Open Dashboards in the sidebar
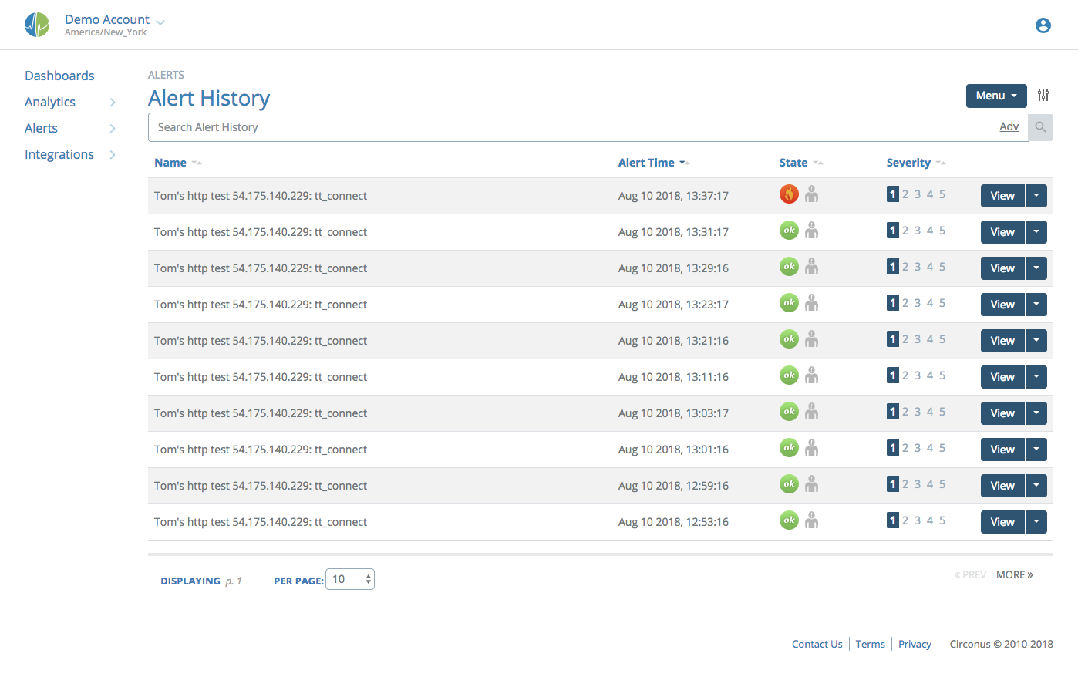This screenshot has width=1078, height=687. [x=59, y=76]
